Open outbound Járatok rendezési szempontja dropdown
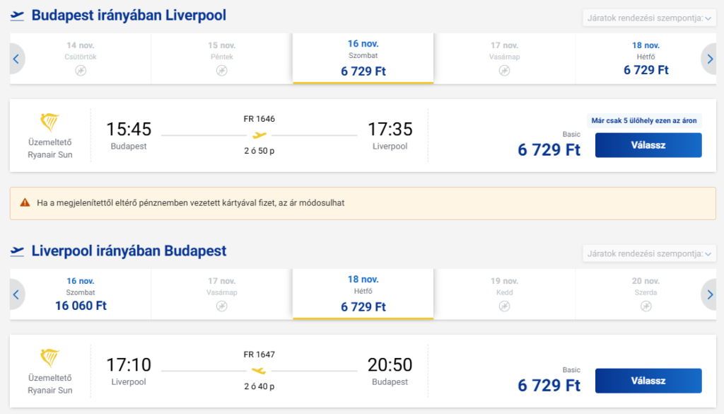Viewport: 724px width, 414px height. [x=649, y=18]
